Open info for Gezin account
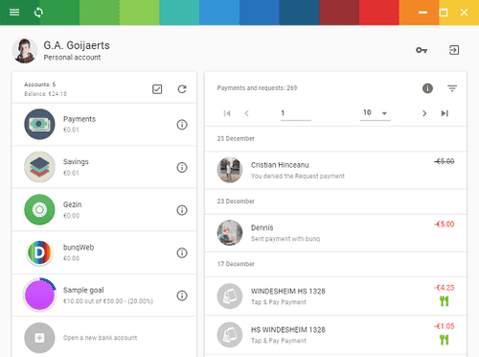 pos(182,210)
